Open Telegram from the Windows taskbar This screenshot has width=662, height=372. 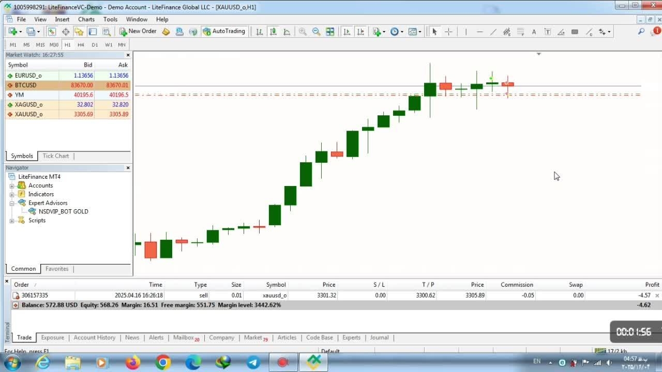pyautogui.click(x=253, y=363)
